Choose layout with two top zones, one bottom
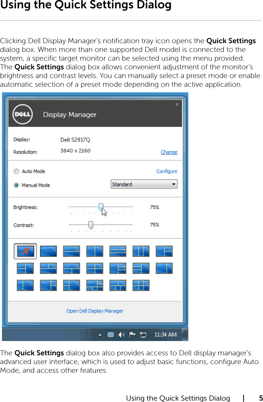This screenshot has height=402, width=263. (x=48, y=268)
